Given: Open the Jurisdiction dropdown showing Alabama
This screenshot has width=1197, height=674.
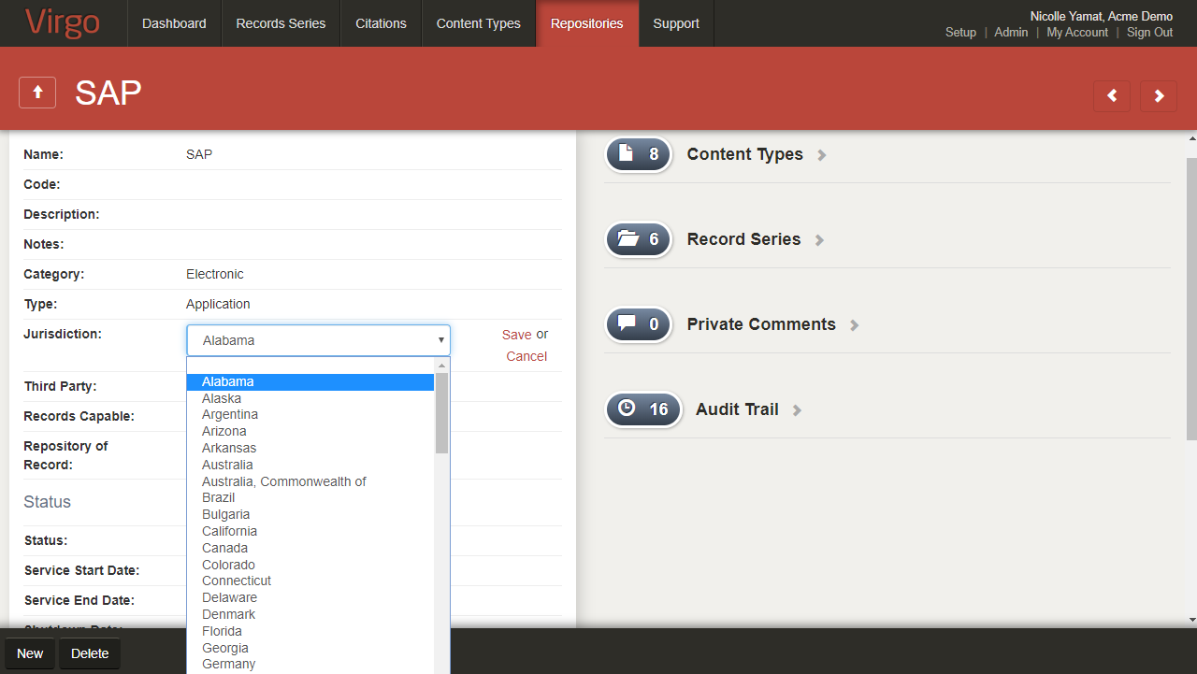Looking at the screenshot, I should click(318, 340).
